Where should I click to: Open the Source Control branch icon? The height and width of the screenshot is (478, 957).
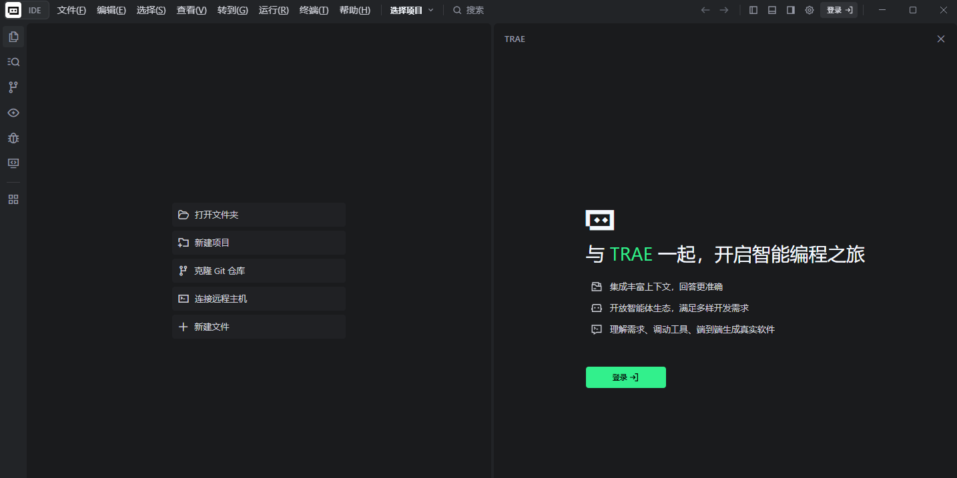(13, 87)
